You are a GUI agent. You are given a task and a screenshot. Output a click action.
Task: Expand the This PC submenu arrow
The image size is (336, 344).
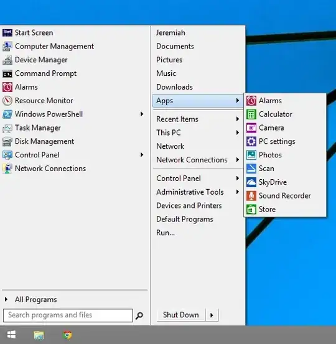(x=238, y=132)
